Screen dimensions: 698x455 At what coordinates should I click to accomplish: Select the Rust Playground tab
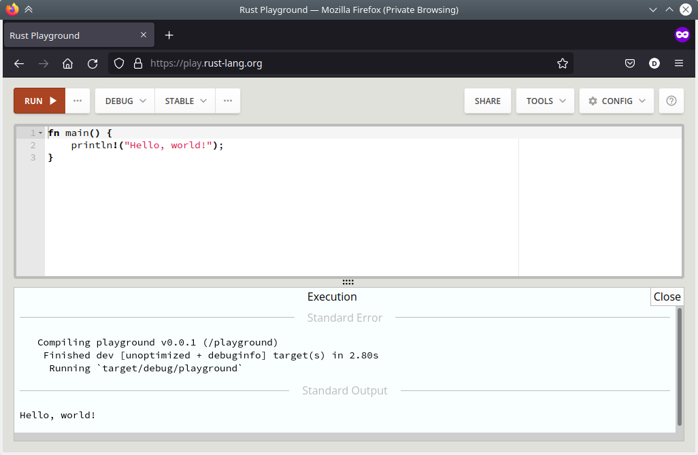tap(68, 35)
